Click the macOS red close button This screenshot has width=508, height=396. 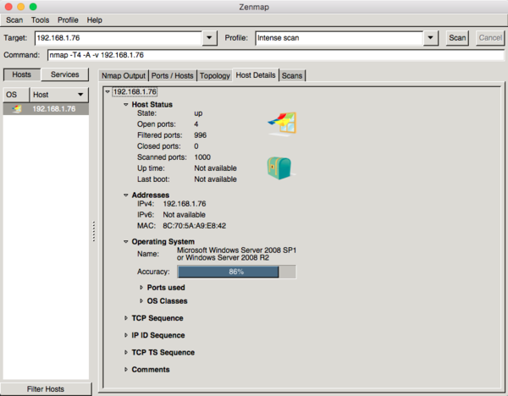click(8, 7)
